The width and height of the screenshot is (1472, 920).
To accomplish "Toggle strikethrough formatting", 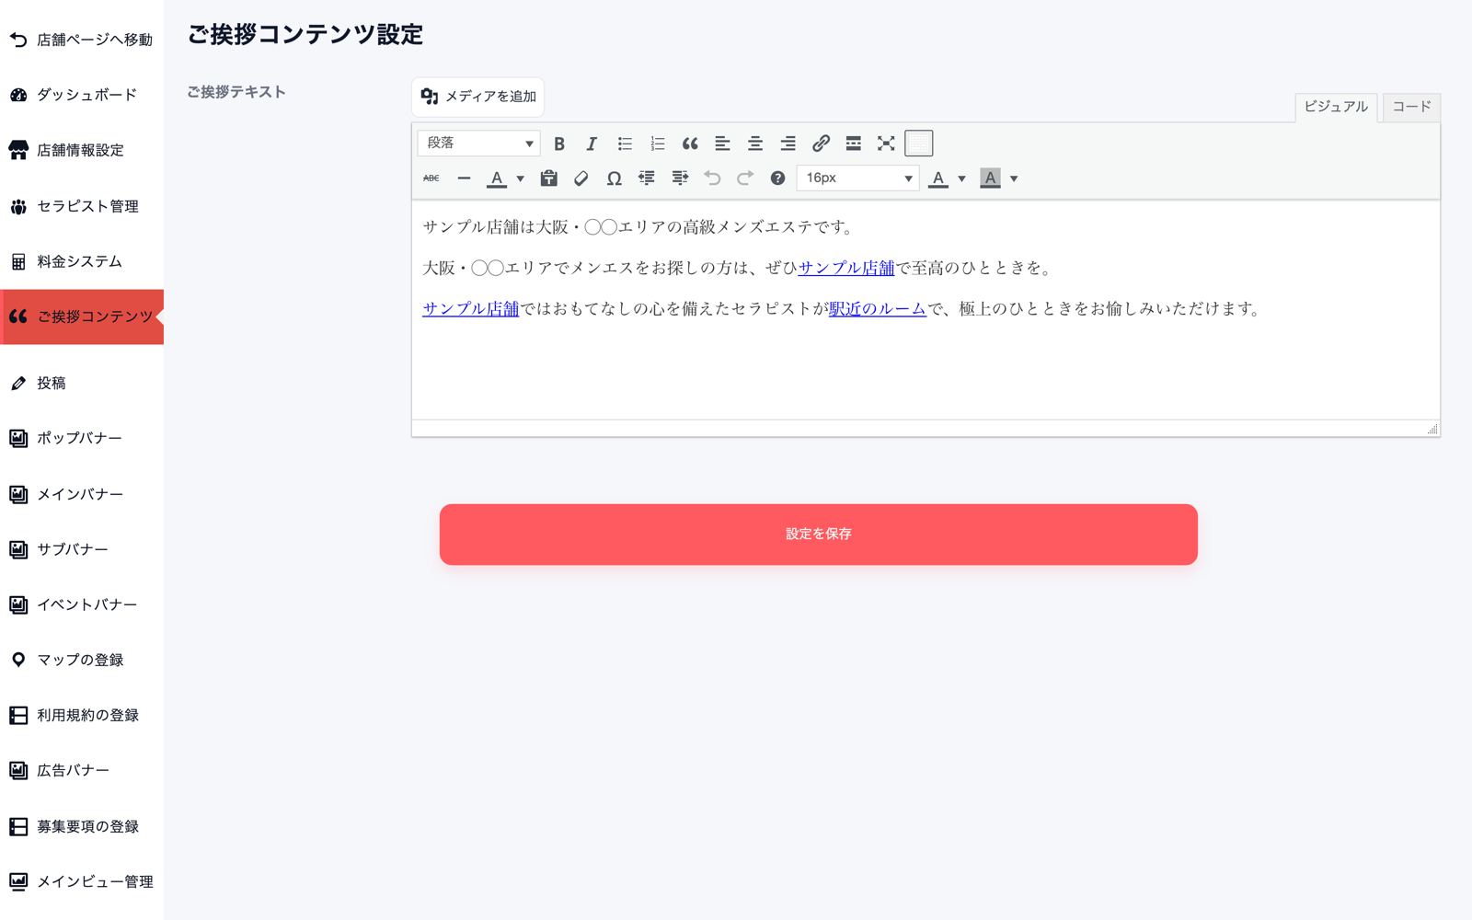I will (431, 178).
